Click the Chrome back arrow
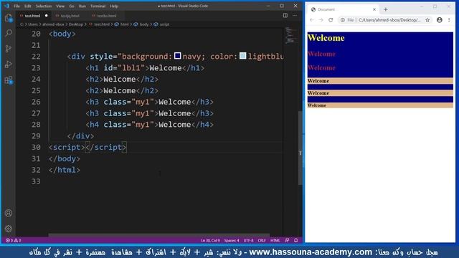The width and height of the screenshot is (459, 258). coord(311,20)
